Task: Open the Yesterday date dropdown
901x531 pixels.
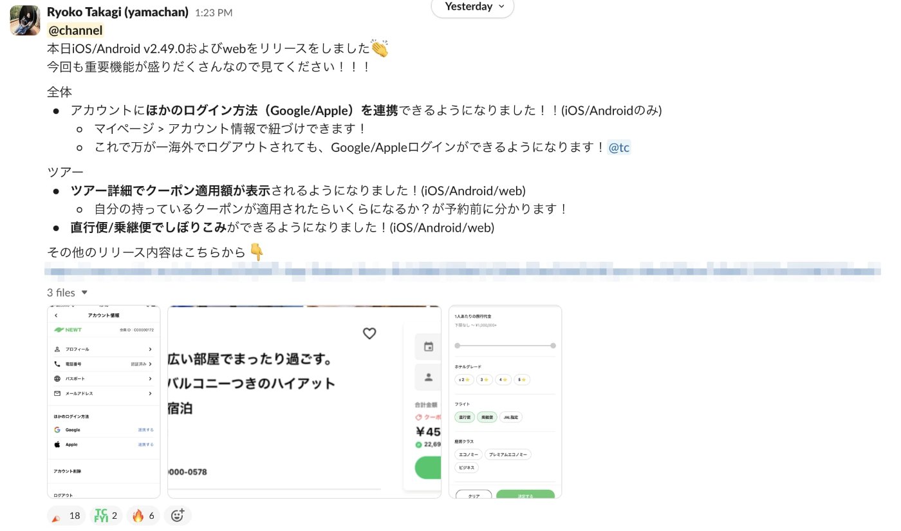Action: coord(472,7)
